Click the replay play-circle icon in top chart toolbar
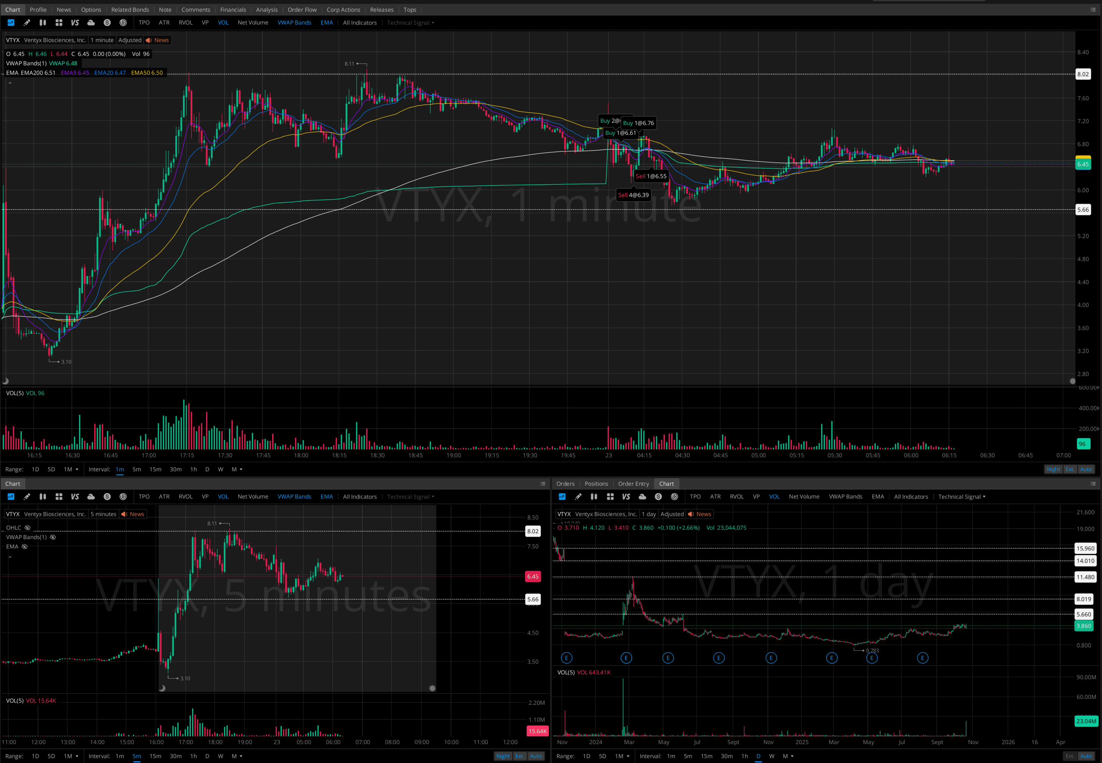The height and width of the screenshot is (763, 1102). [x=123, y=23]
